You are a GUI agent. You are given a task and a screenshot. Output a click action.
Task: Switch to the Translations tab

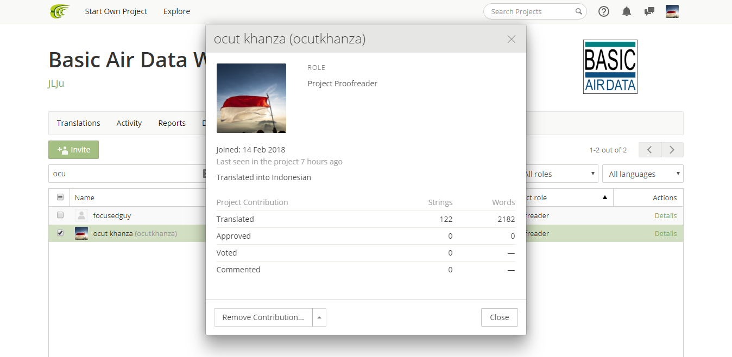(79, 123)
